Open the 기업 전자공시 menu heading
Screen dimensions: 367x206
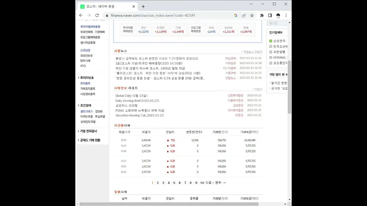tap(89, 132)
